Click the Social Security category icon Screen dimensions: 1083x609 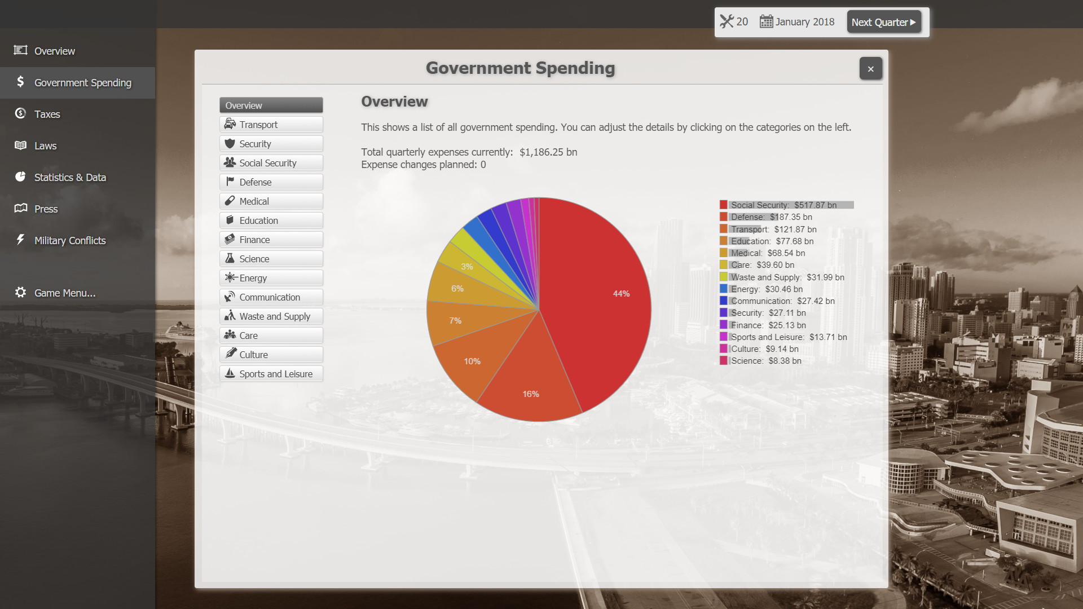coord(230,162)
